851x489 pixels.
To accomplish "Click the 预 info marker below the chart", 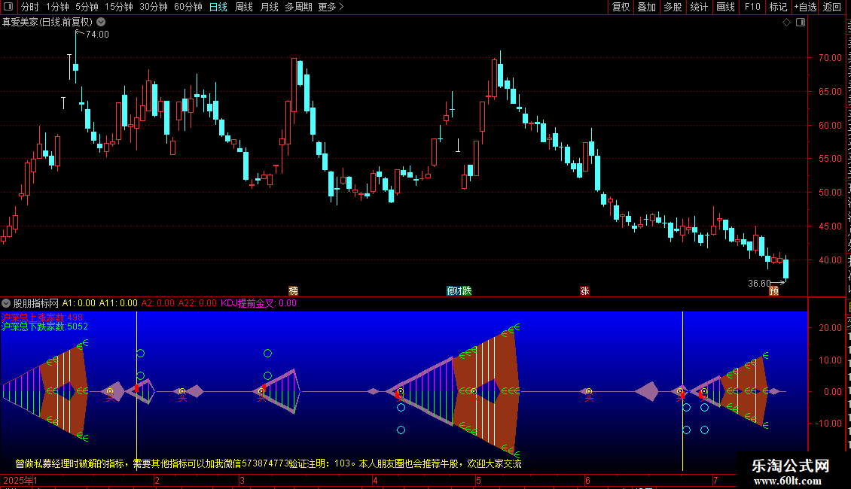I will 774,290.
